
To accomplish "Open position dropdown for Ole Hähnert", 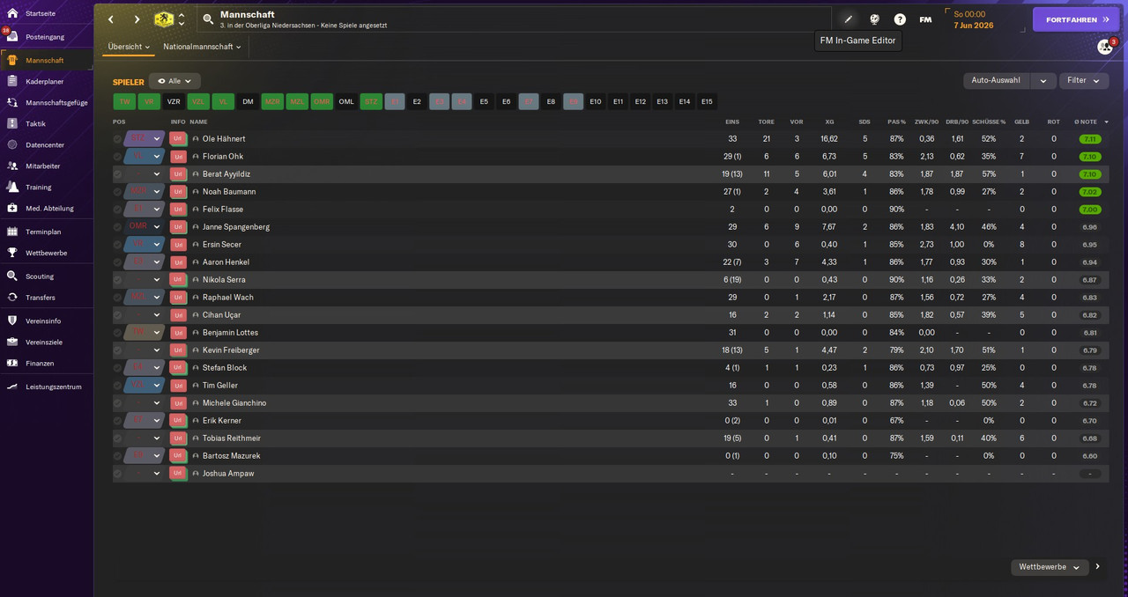I will click(x=157, y=139).
